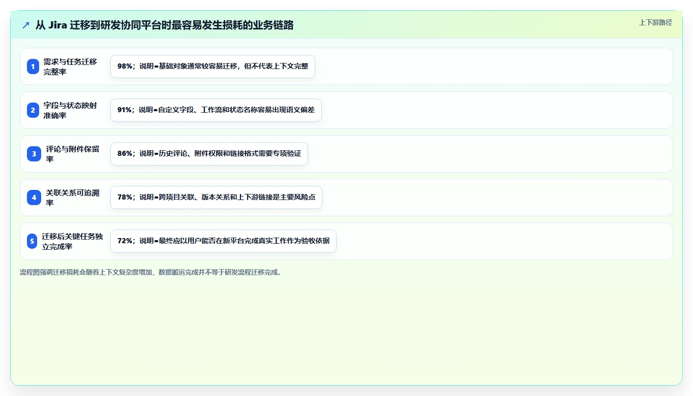This screenshot has width=693, height=396.
Task: Click the step 4 number badge
Action: tap(34, 197)
